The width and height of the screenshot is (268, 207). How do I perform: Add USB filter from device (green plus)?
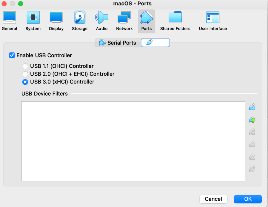click(x=252, y=120)
